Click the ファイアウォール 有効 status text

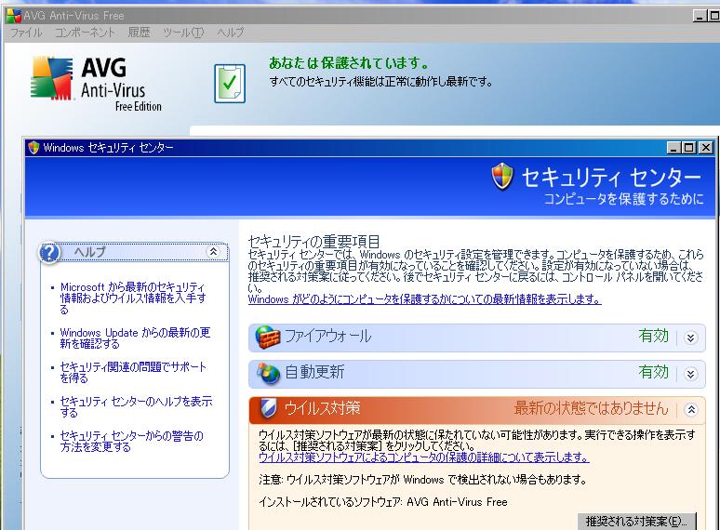(653, 336)
